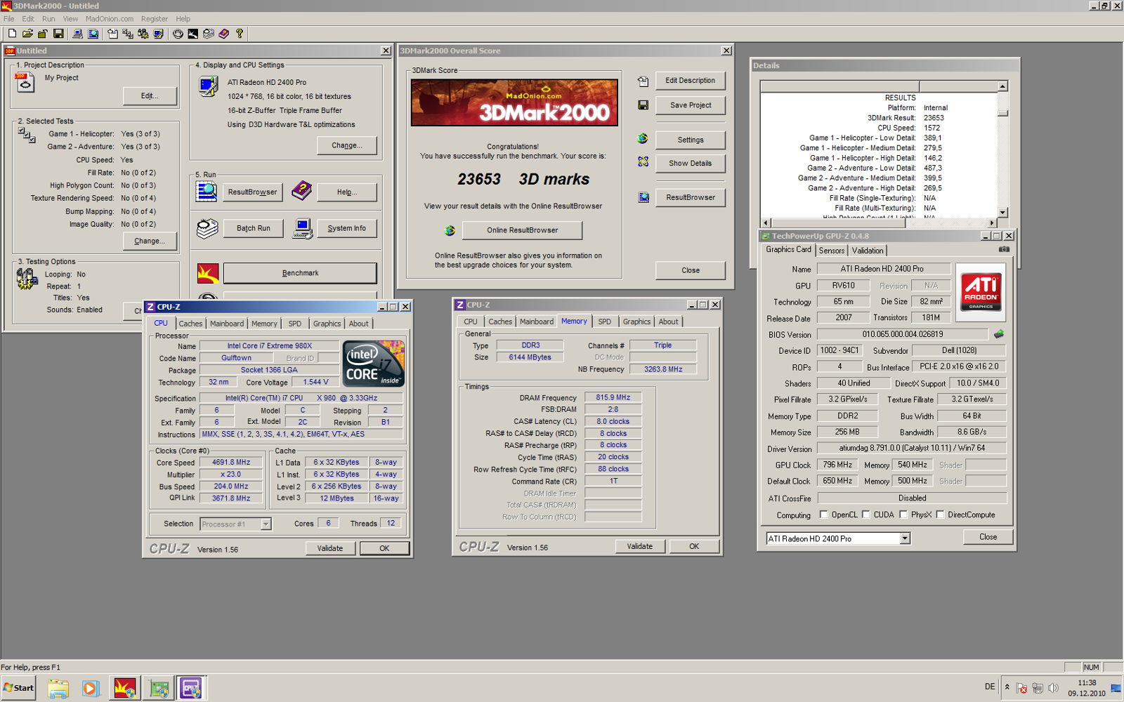This screenshot has height=702, width=1124.
Task: Click the Testing Options toolbar icon
Action: pos(143,34)
